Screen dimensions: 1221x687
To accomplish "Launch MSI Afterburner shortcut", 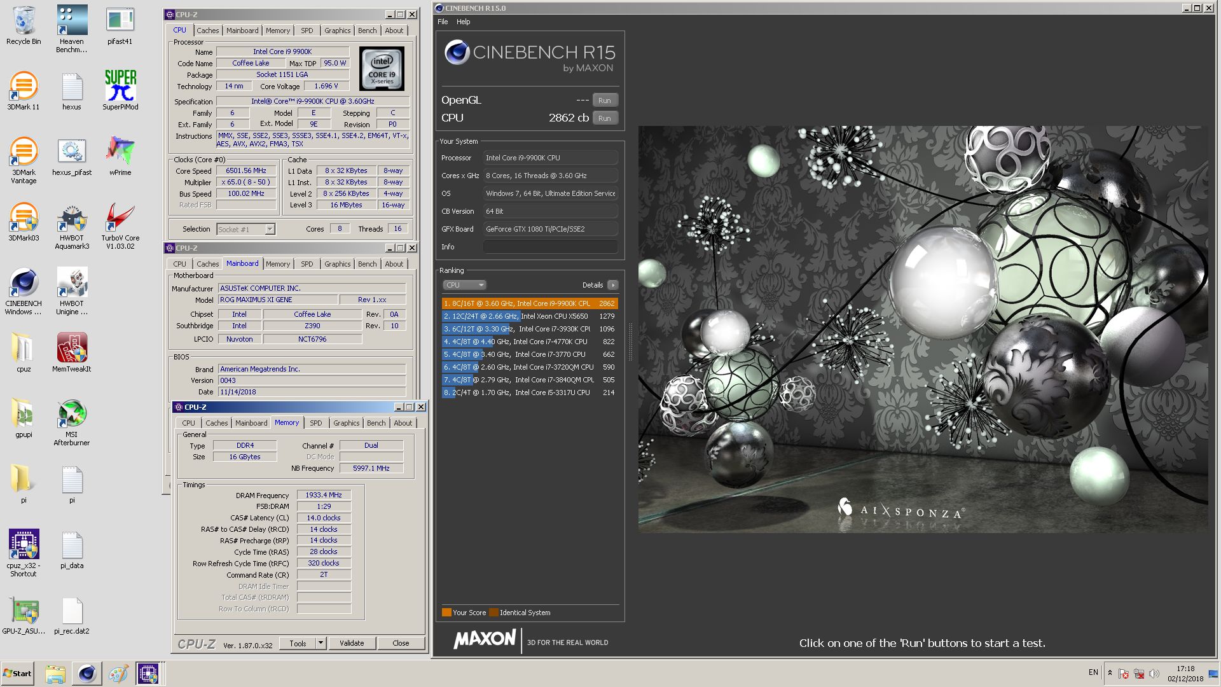I will 72,422.
